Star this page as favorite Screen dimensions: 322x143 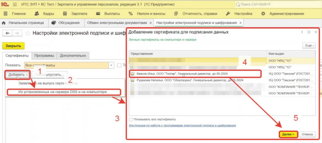click(28, 33)
